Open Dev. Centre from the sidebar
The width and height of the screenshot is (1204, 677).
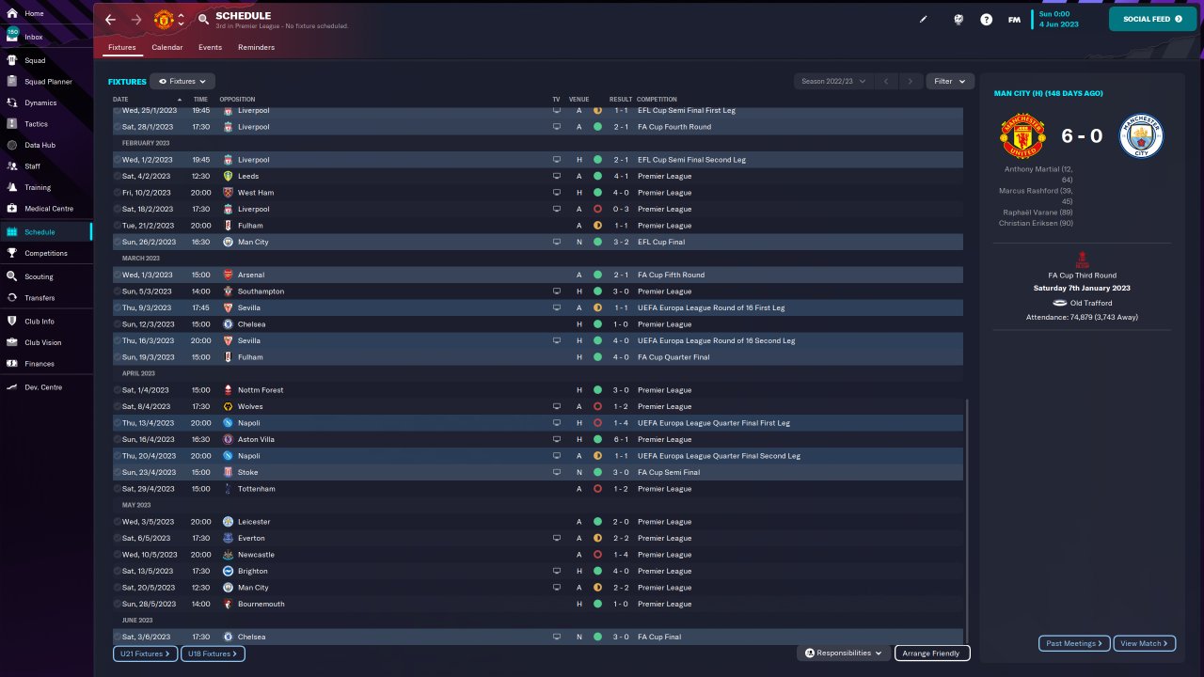tap(46, 386)
